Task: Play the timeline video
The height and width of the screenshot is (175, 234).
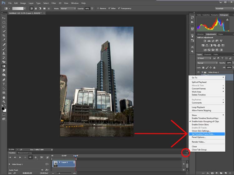Action: click(x=20, y=157)
